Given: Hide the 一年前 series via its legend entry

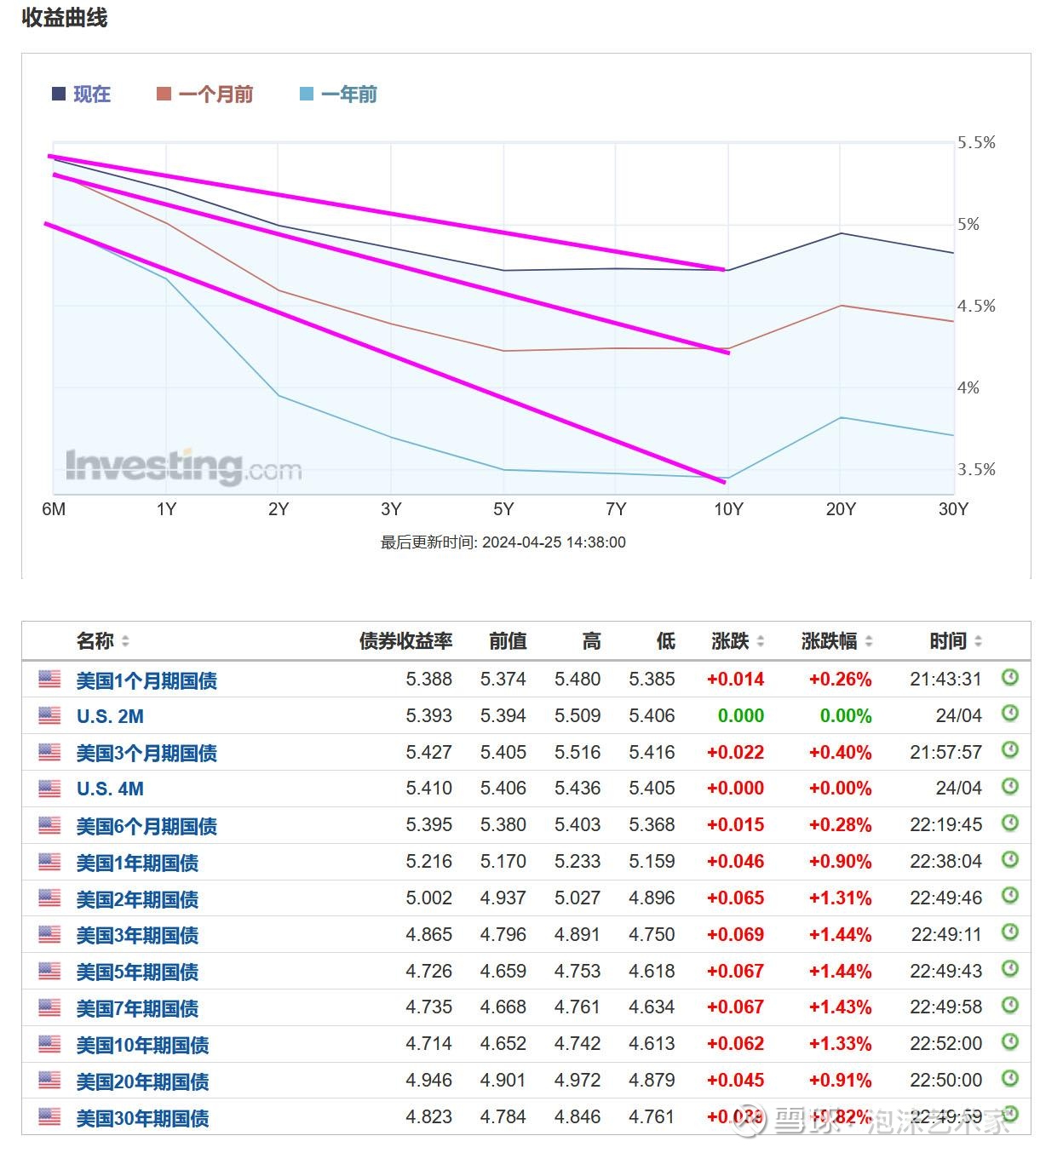Looking at the screenshot, I should click(349, 95).
